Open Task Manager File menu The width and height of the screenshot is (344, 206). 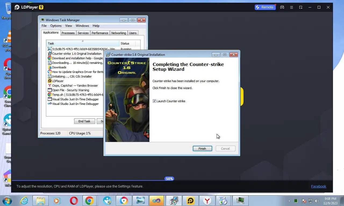point(44,26)
